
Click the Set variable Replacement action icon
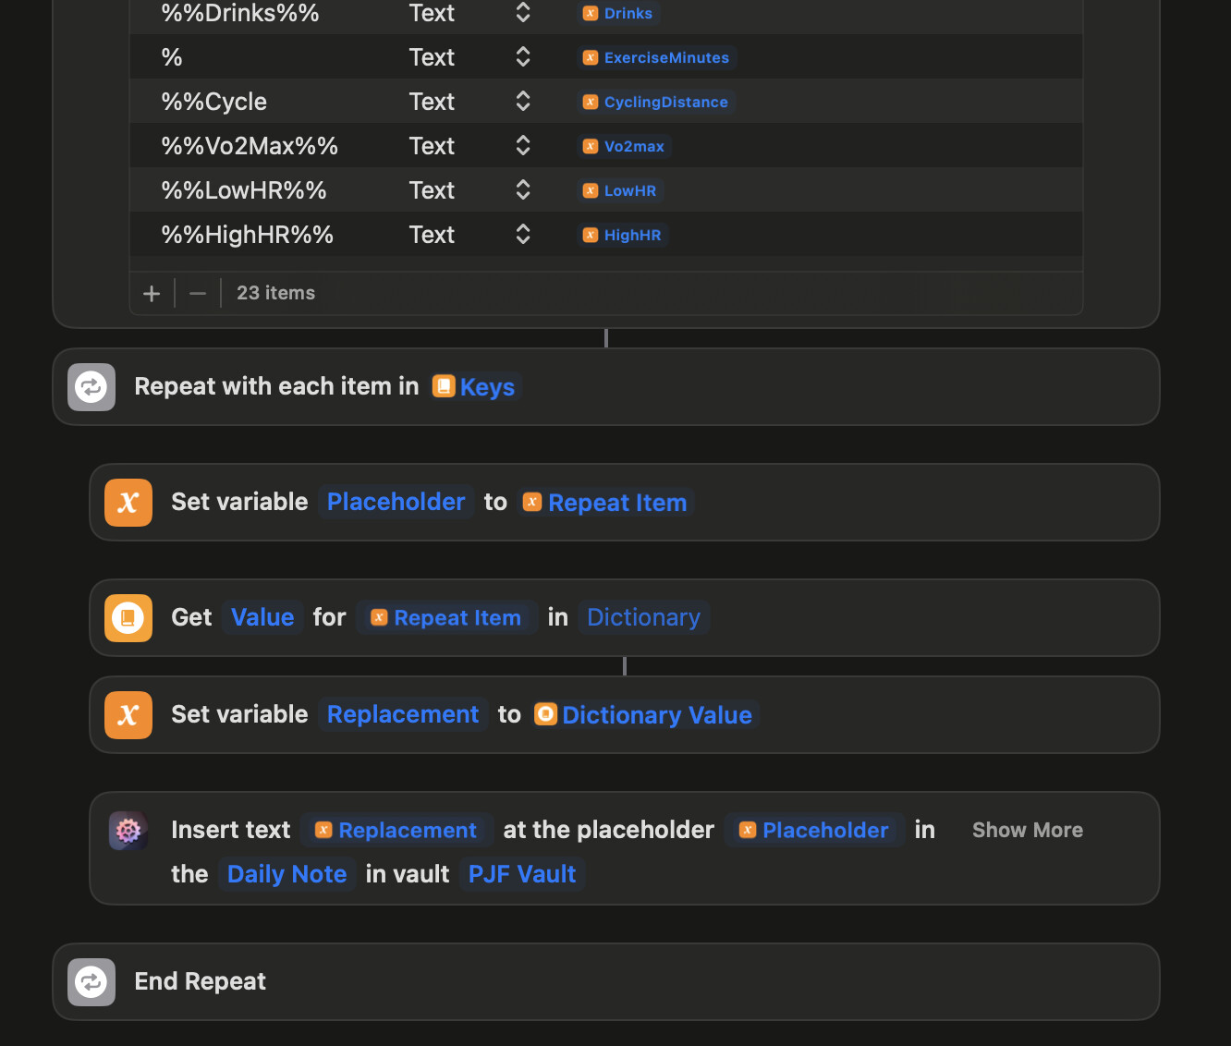(128, 714)
